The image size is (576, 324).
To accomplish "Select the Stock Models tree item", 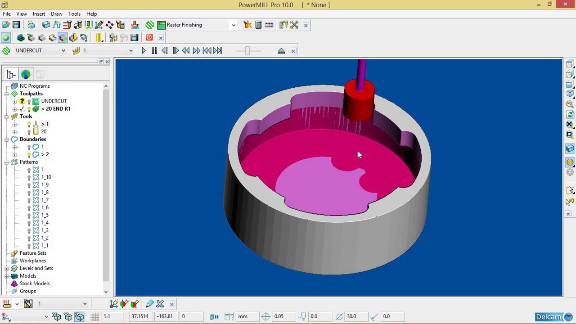I will pos(35,283).
